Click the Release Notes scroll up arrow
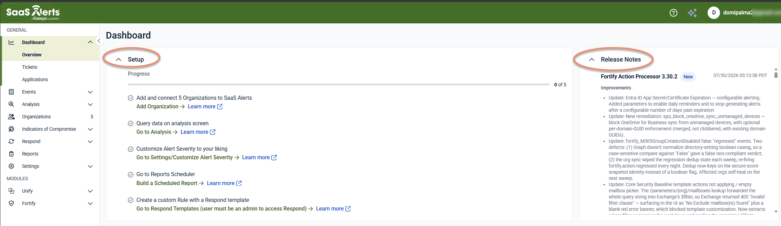Image resolution: width=781 pixels, height=226 pixels. tap(776, 69)
